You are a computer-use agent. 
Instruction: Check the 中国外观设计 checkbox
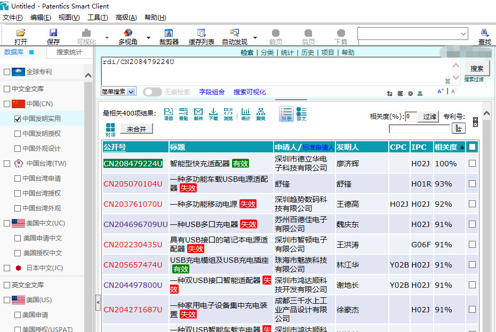(x=18, y=148)
